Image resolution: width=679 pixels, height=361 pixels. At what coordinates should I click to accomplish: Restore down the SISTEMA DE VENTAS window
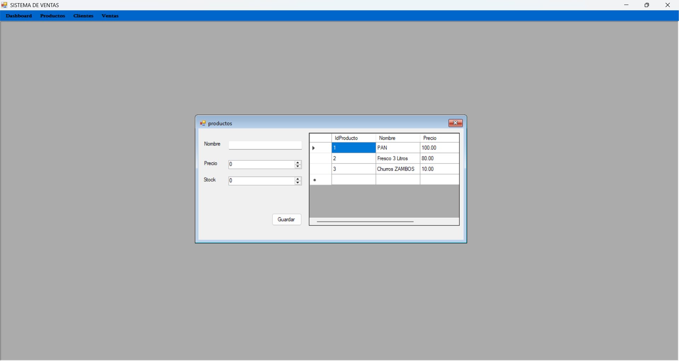647,5
